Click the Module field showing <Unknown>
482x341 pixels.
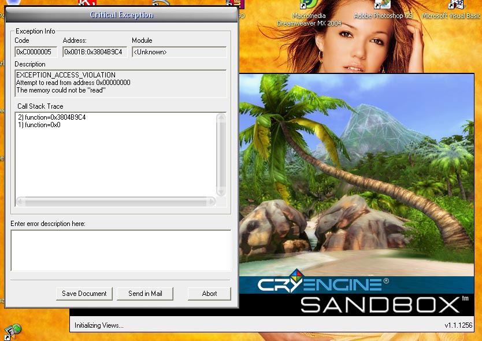click(x=179, y=52)
